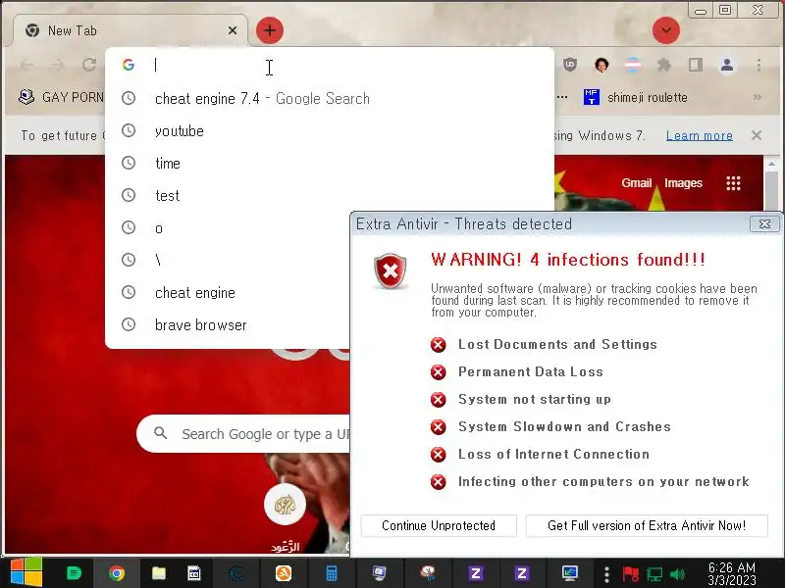Select the backslash history suggestion
Image resolution: width=785 pixels, height=588 pixels.
click(228, 260)
